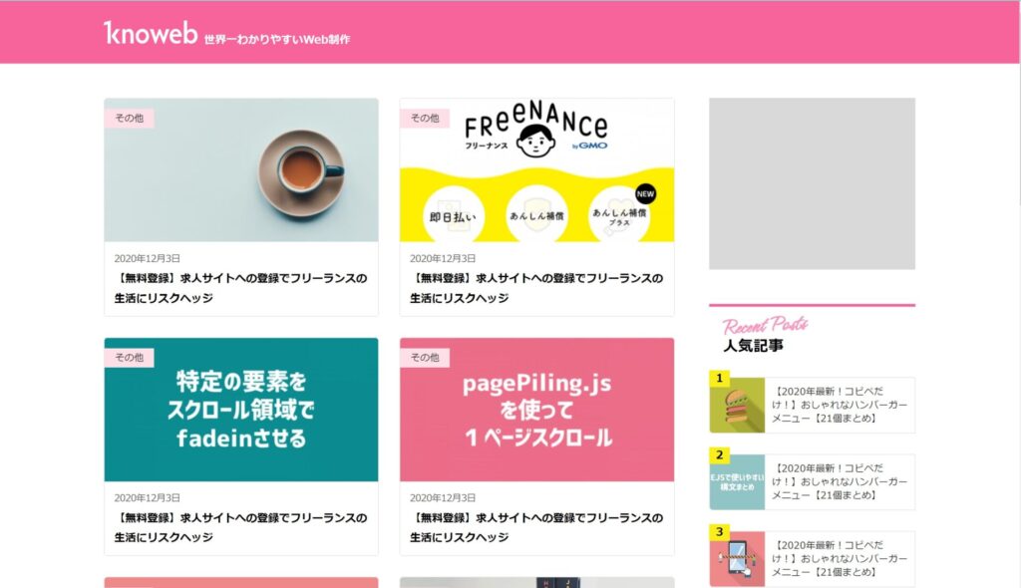Open the FREENANCE article thumbnail
1021x588 pixels.
(536, 170)
